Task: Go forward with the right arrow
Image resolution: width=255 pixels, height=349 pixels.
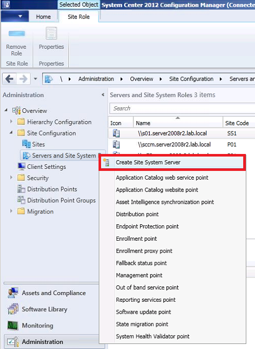Action: pyautogui.click(x=23, y=79)
